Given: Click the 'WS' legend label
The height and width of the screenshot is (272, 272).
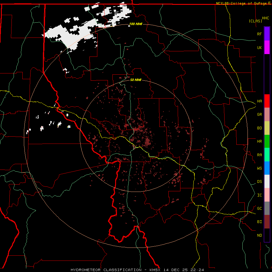Looking at the screenshot, I should (259, 168).
